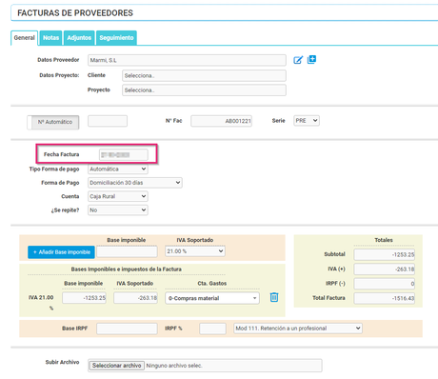Screen dimensions: 438x379
Task: Click IVA 21.00 row IVA Soportado field
Action: tap(135, 298)
